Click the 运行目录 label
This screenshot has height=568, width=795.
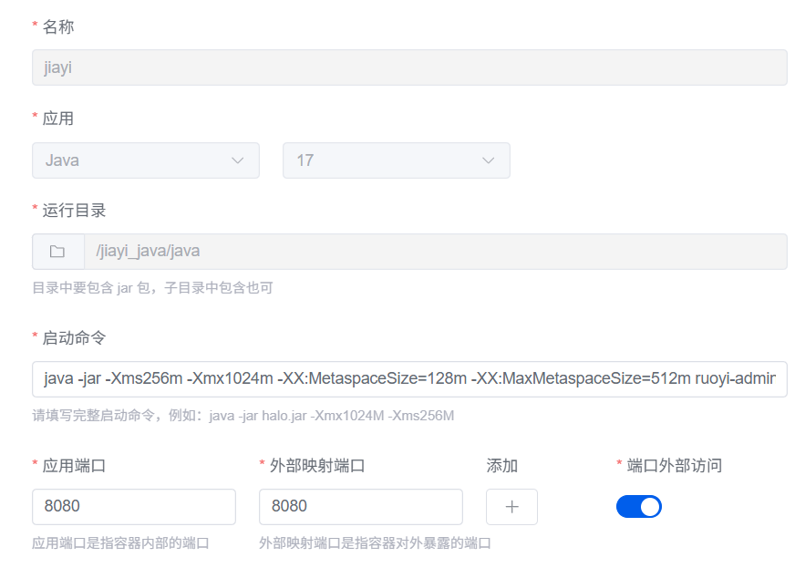pyautogui.click(x=74, y=211)
